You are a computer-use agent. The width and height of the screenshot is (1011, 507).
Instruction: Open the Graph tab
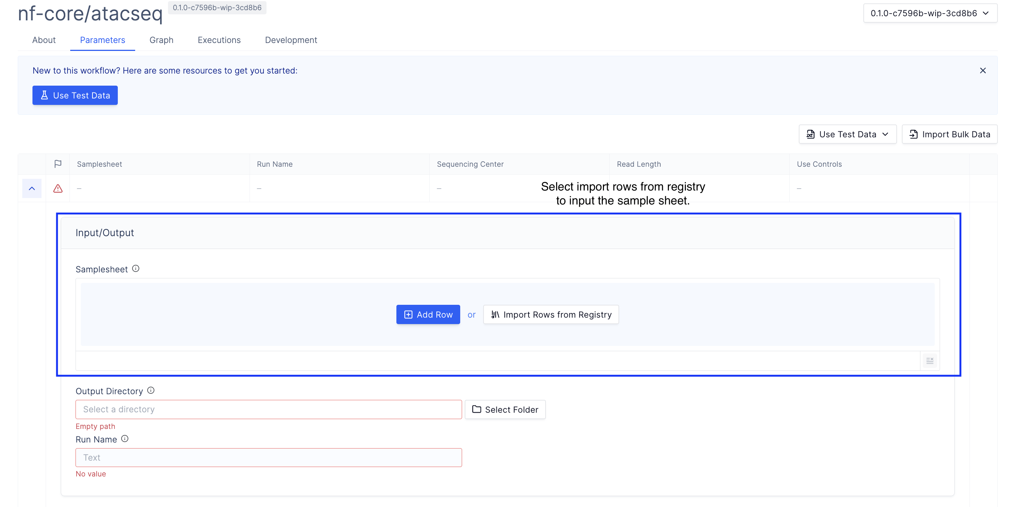point(161,40)
